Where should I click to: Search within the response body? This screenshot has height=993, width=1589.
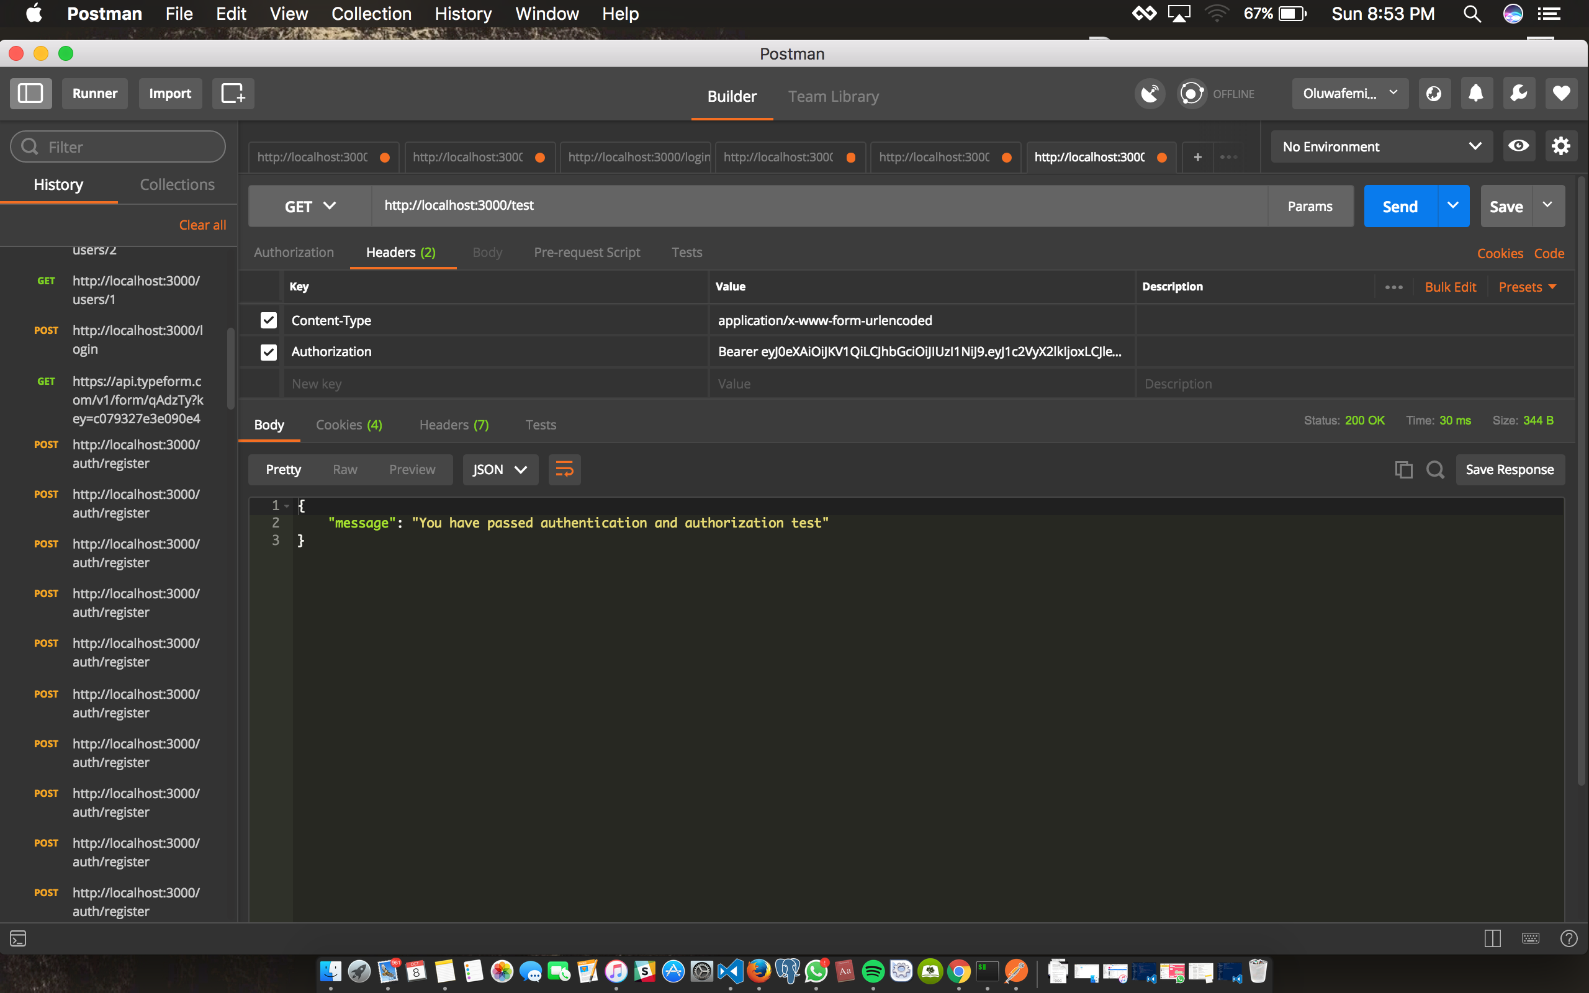click(1434, 470)
